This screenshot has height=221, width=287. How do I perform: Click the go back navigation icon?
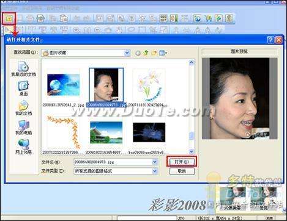[138, 53]
